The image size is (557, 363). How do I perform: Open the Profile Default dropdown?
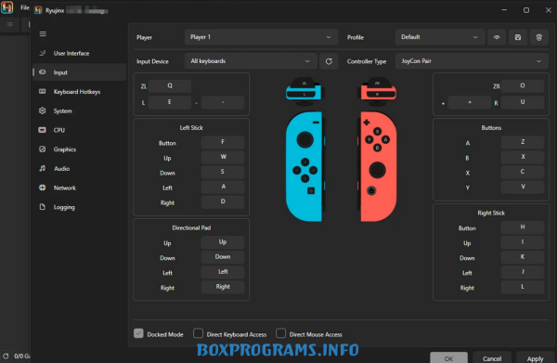[x=439, y=37]
